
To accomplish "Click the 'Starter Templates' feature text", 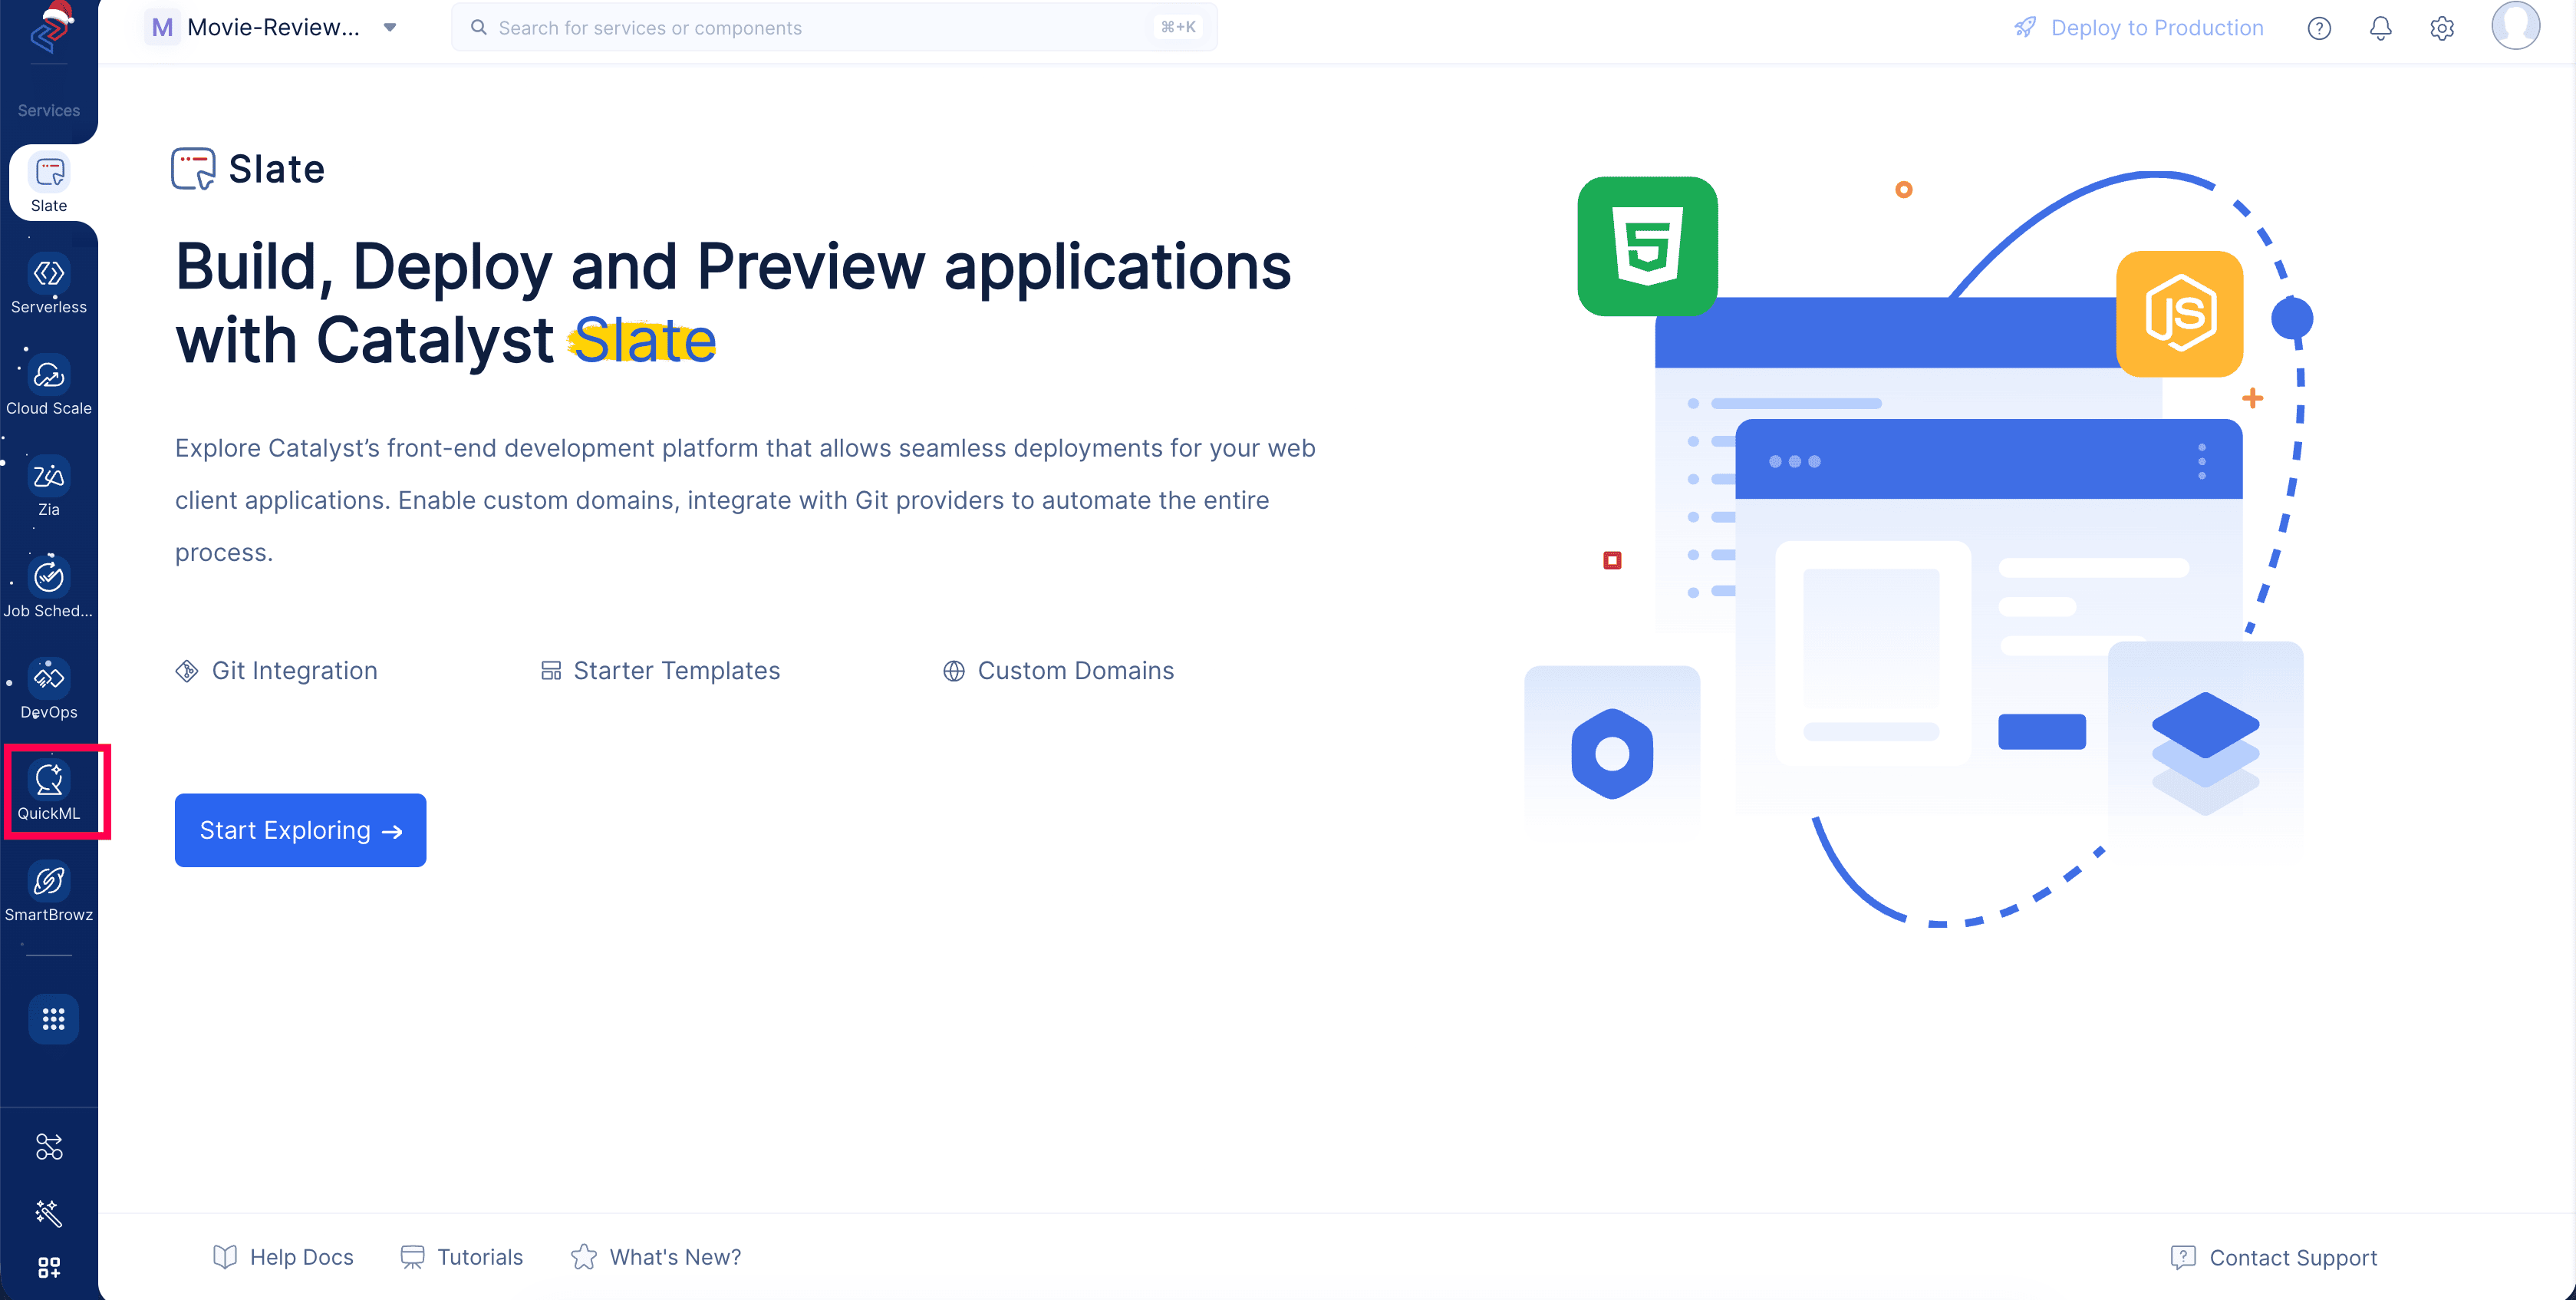I will coord(677,671).
